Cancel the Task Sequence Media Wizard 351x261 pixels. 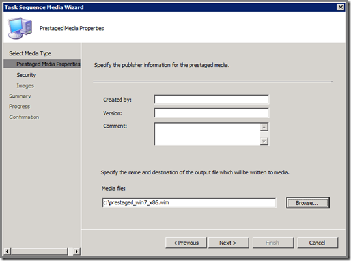click(317, 243)
